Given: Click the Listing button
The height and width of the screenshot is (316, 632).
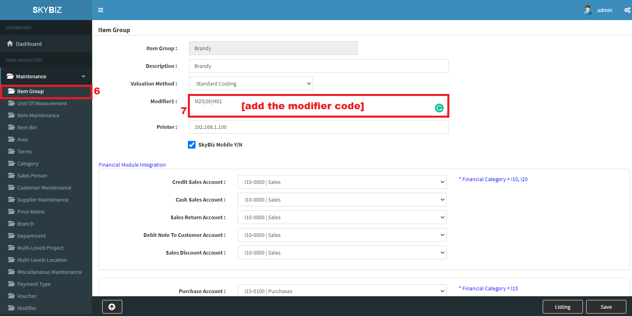Looking at the screenshot, I should click(x=562, y=307).
